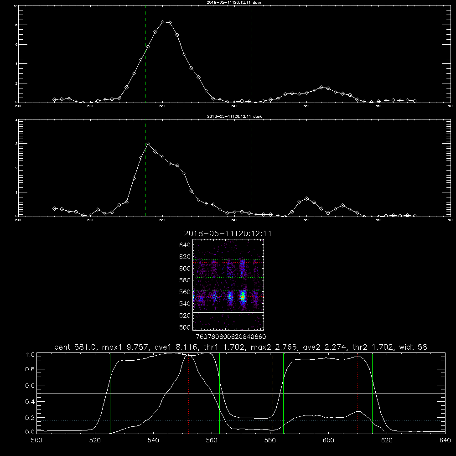Click the green vertical boundary line near 615

click(372, 393)
